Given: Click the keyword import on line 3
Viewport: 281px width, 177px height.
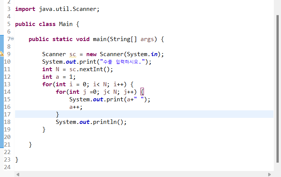Looking at the screenshot, I should coord(25,9).
